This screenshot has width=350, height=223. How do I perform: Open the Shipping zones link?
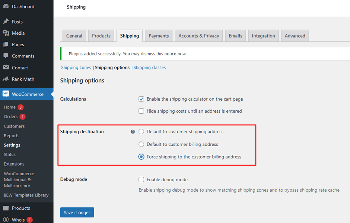(76, 67)
